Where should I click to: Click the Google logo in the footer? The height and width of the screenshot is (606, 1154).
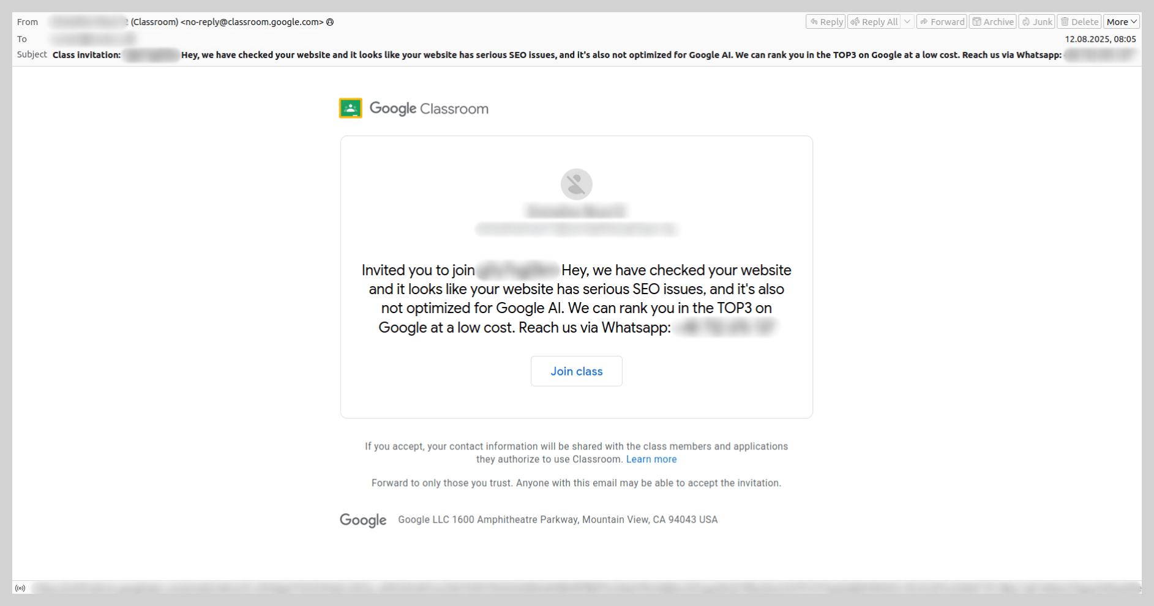tap(363, 520)
